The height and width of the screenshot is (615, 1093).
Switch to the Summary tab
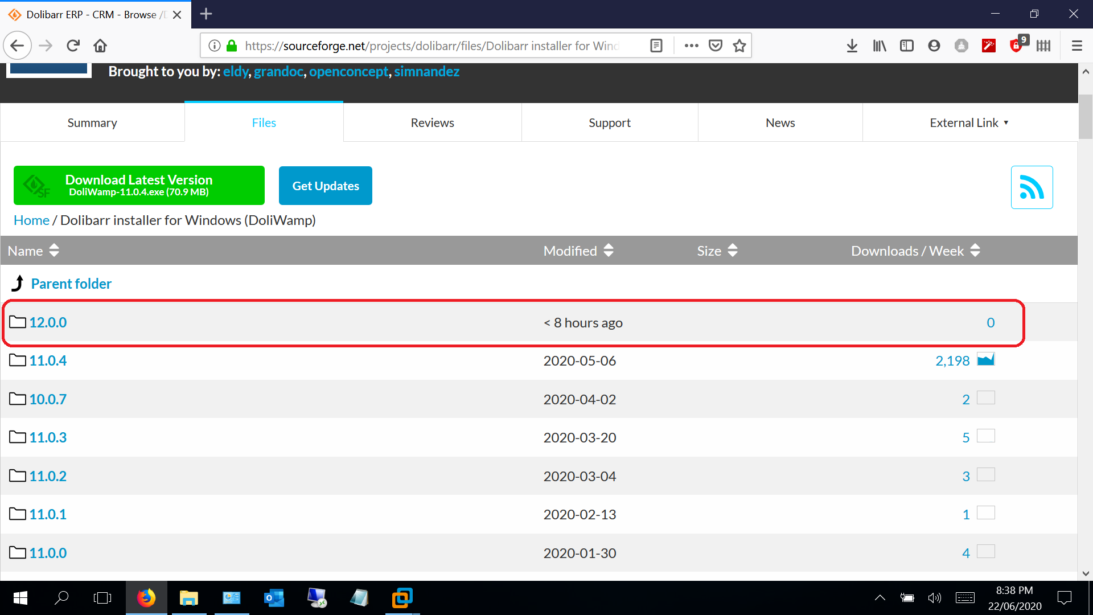point(92,122)
